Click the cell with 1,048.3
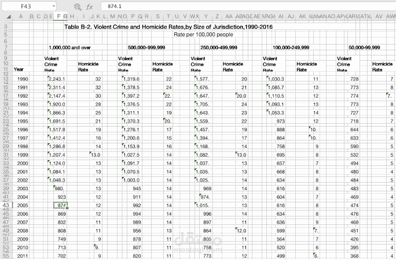The image size is (396, 259). coord(57,180)
